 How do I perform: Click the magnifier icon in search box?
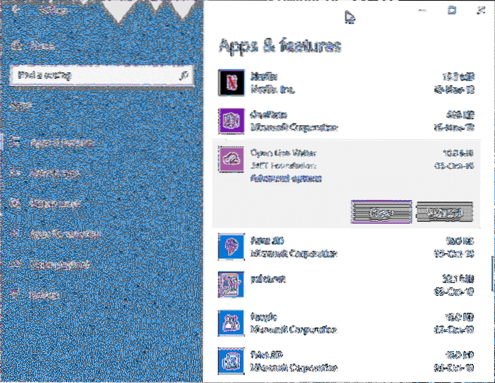(x=184, y=74)
